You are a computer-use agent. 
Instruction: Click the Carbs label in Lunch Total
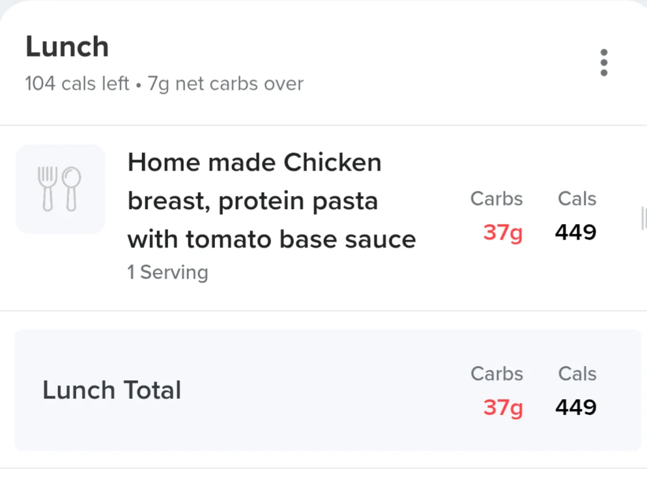(496, 374)
